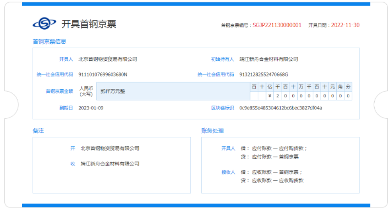The width and height of the screenshot is (391, 210).
Task: Click the 万 column header in amount grid
Action: tap(301, 87)
